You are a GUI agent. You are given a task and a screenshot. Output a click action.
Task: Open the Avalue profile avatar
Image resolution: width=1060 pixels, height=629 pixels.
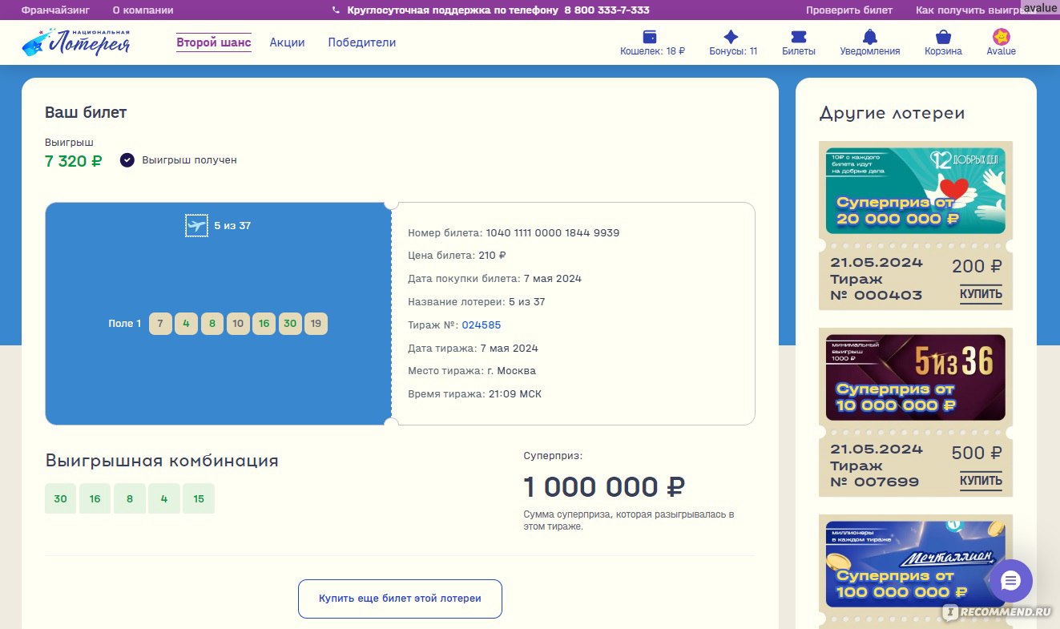1002,37
